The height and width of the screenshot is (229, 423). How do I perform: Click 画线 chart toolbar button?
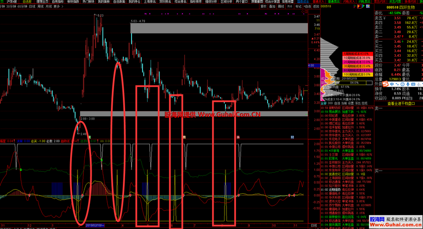click(x=281, y=6)
